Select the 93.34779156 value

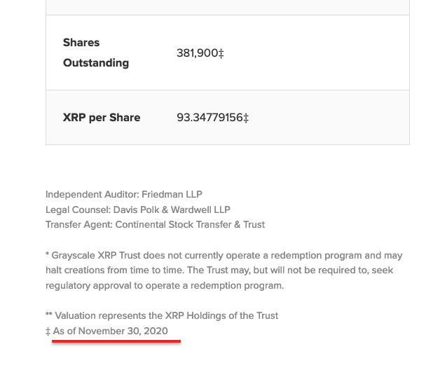pos(209,118)
